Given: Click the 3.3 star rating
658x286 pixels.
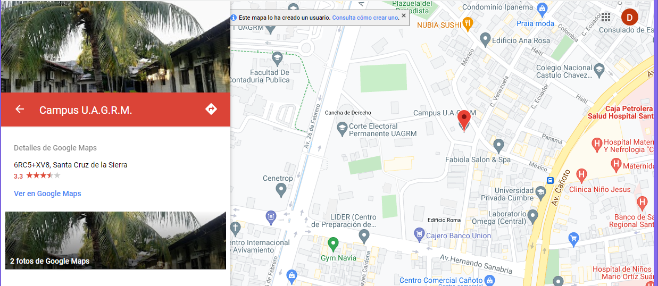Looking at the screenshot, I should [37, 175].
